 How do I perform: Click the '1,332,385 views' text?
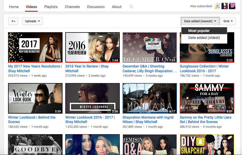coord(76,127)
